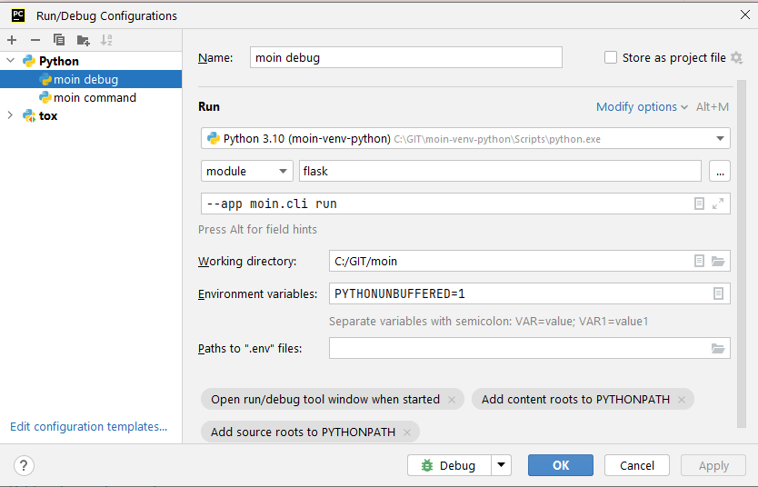Browse for .env files with the folder icon

click(718, 348)
